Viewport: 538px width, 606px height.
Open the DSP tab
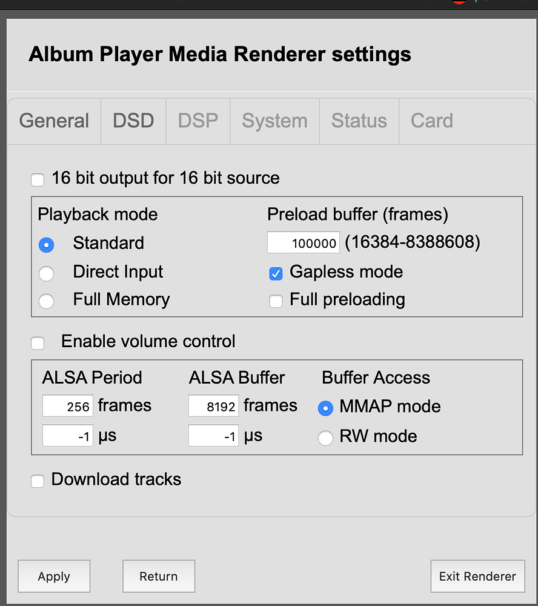[198, 121]
